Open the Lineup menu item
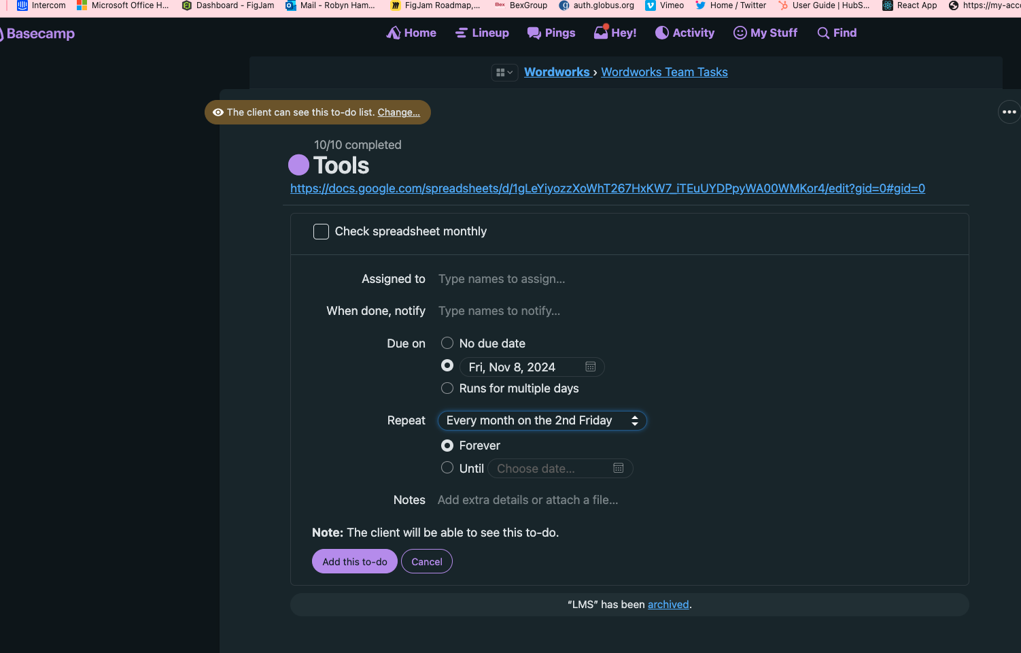The image size is (1021, 653). click(x=482, y=33)
